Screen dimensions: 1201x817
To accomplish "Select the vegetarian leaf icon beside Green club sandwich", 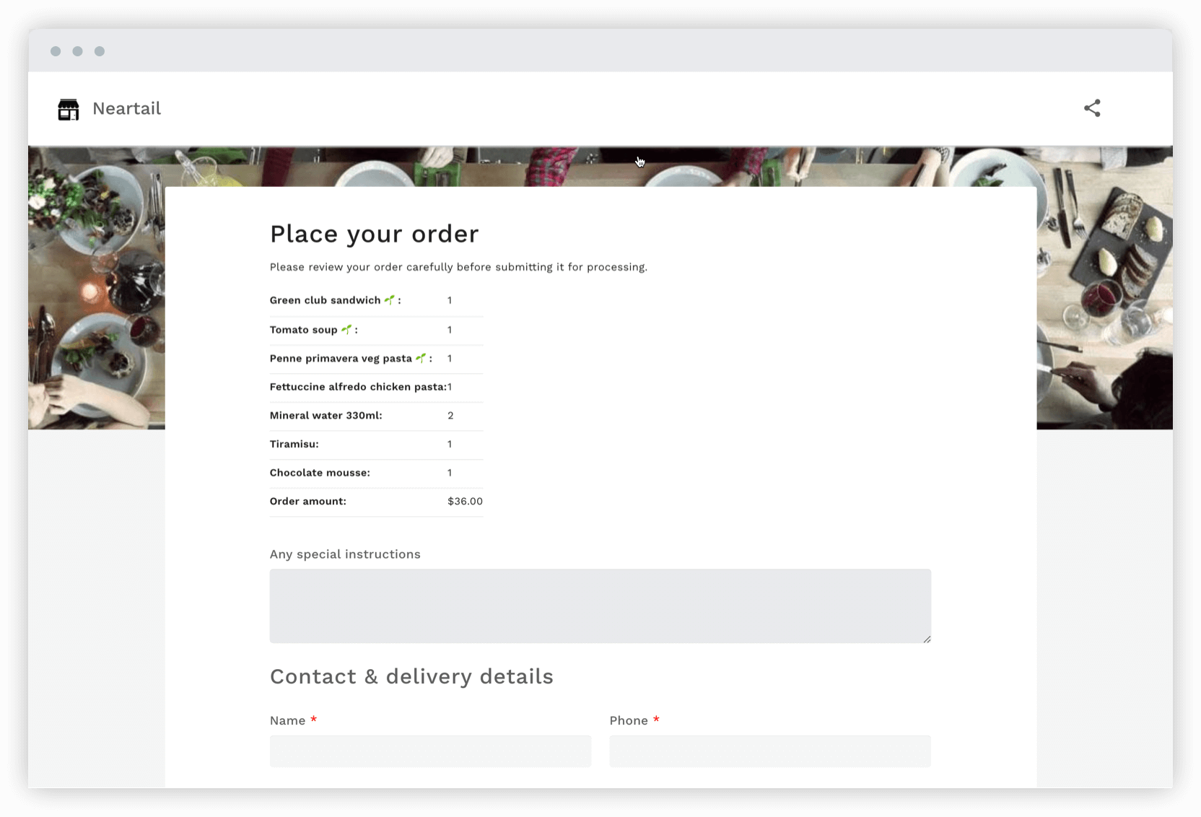I will 389,299.
